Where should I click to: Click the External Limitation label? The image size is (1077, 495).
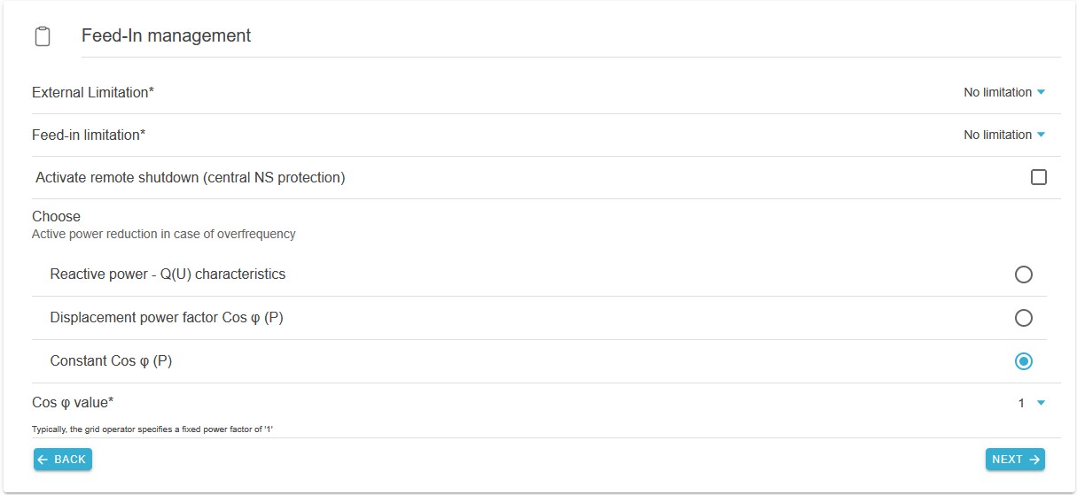tap(93, 92)
